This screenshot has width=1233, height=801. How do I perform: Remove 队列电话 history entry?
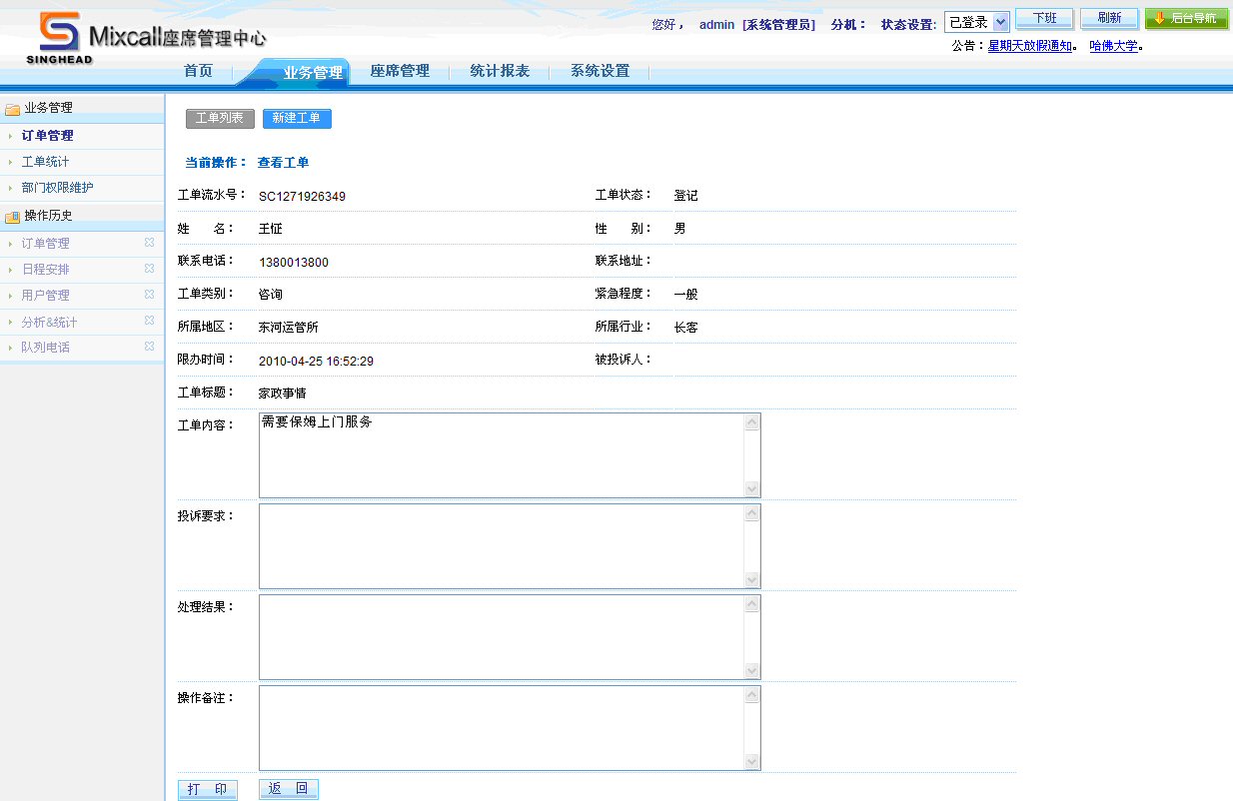click(149, 347)
